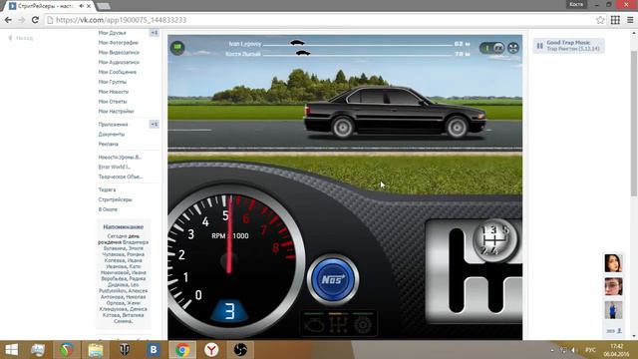This screenshot has width=638, height=359.
Task: Open Мои Фотографии in sidebar
Action: coord(119,42)
